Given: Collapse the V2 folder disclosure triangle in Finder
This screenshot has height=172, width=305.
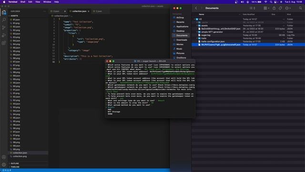Looking at the screenshot, I should pos(194,19).
